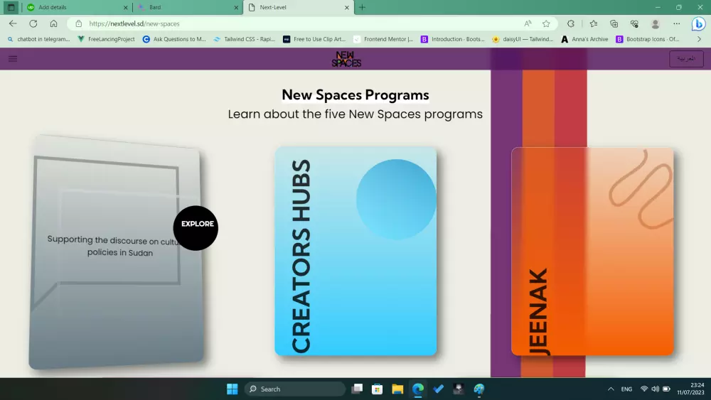The image size is (711, 400).
Task: Open the blue checkmark taskbar app
Action: click(x=438, y=389)
